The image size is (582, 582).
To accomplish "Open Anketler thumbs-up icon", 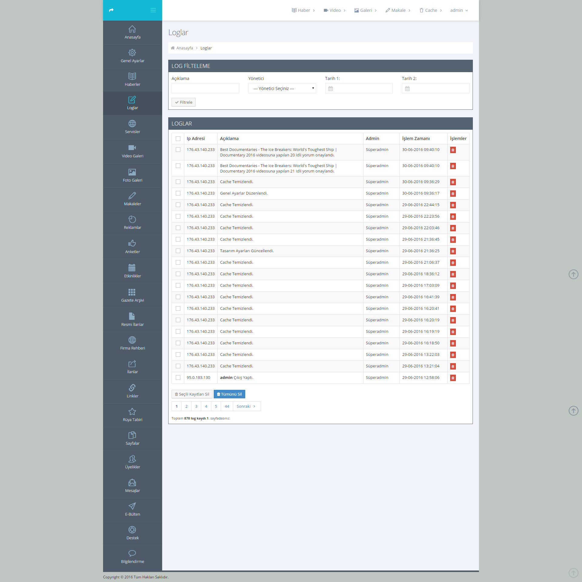I will pos(132,243).
